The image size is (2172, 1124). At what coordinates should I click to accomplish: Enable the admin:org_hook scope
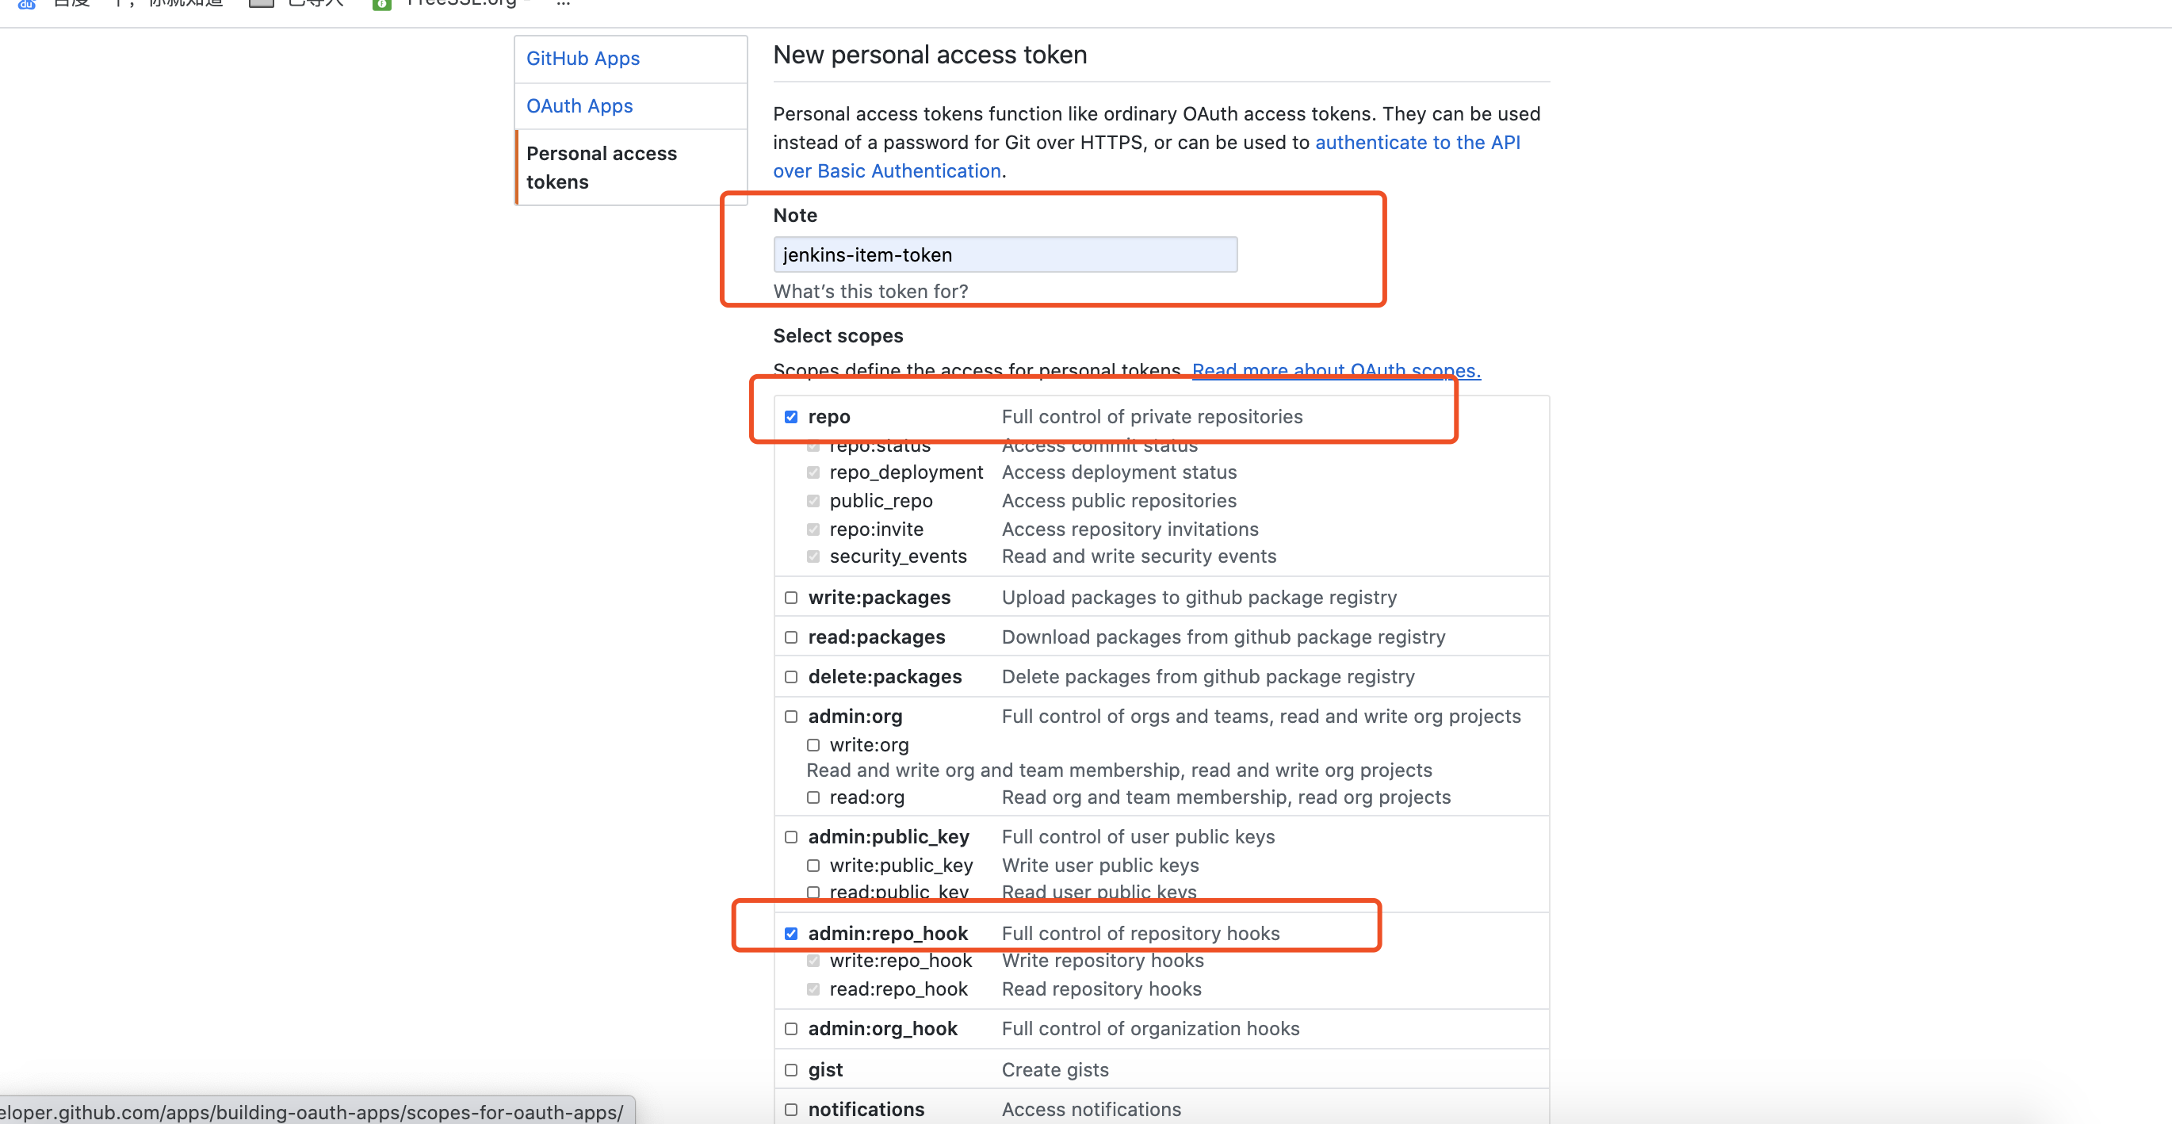tap(791, 1029)
